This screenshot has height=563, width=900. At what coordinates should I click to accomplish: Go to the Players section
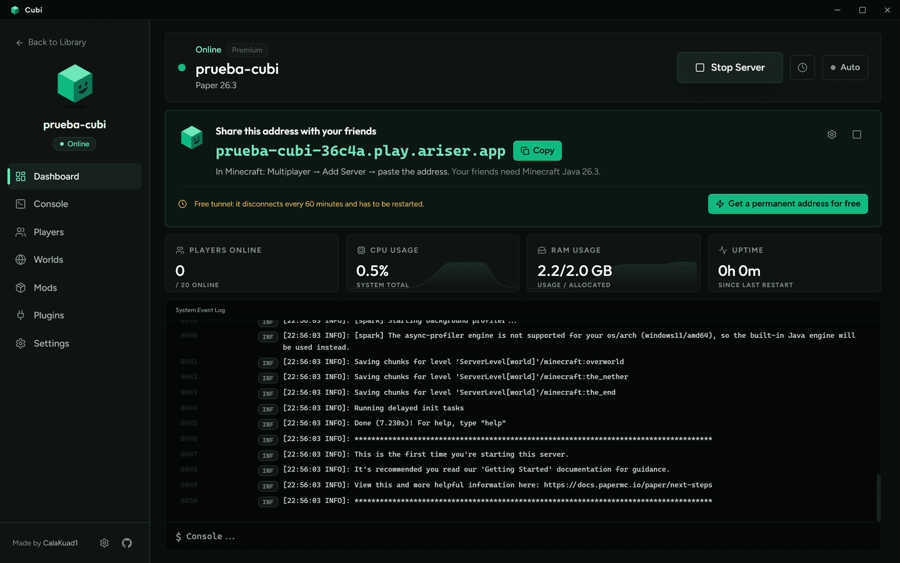click(x=74, y=232)
